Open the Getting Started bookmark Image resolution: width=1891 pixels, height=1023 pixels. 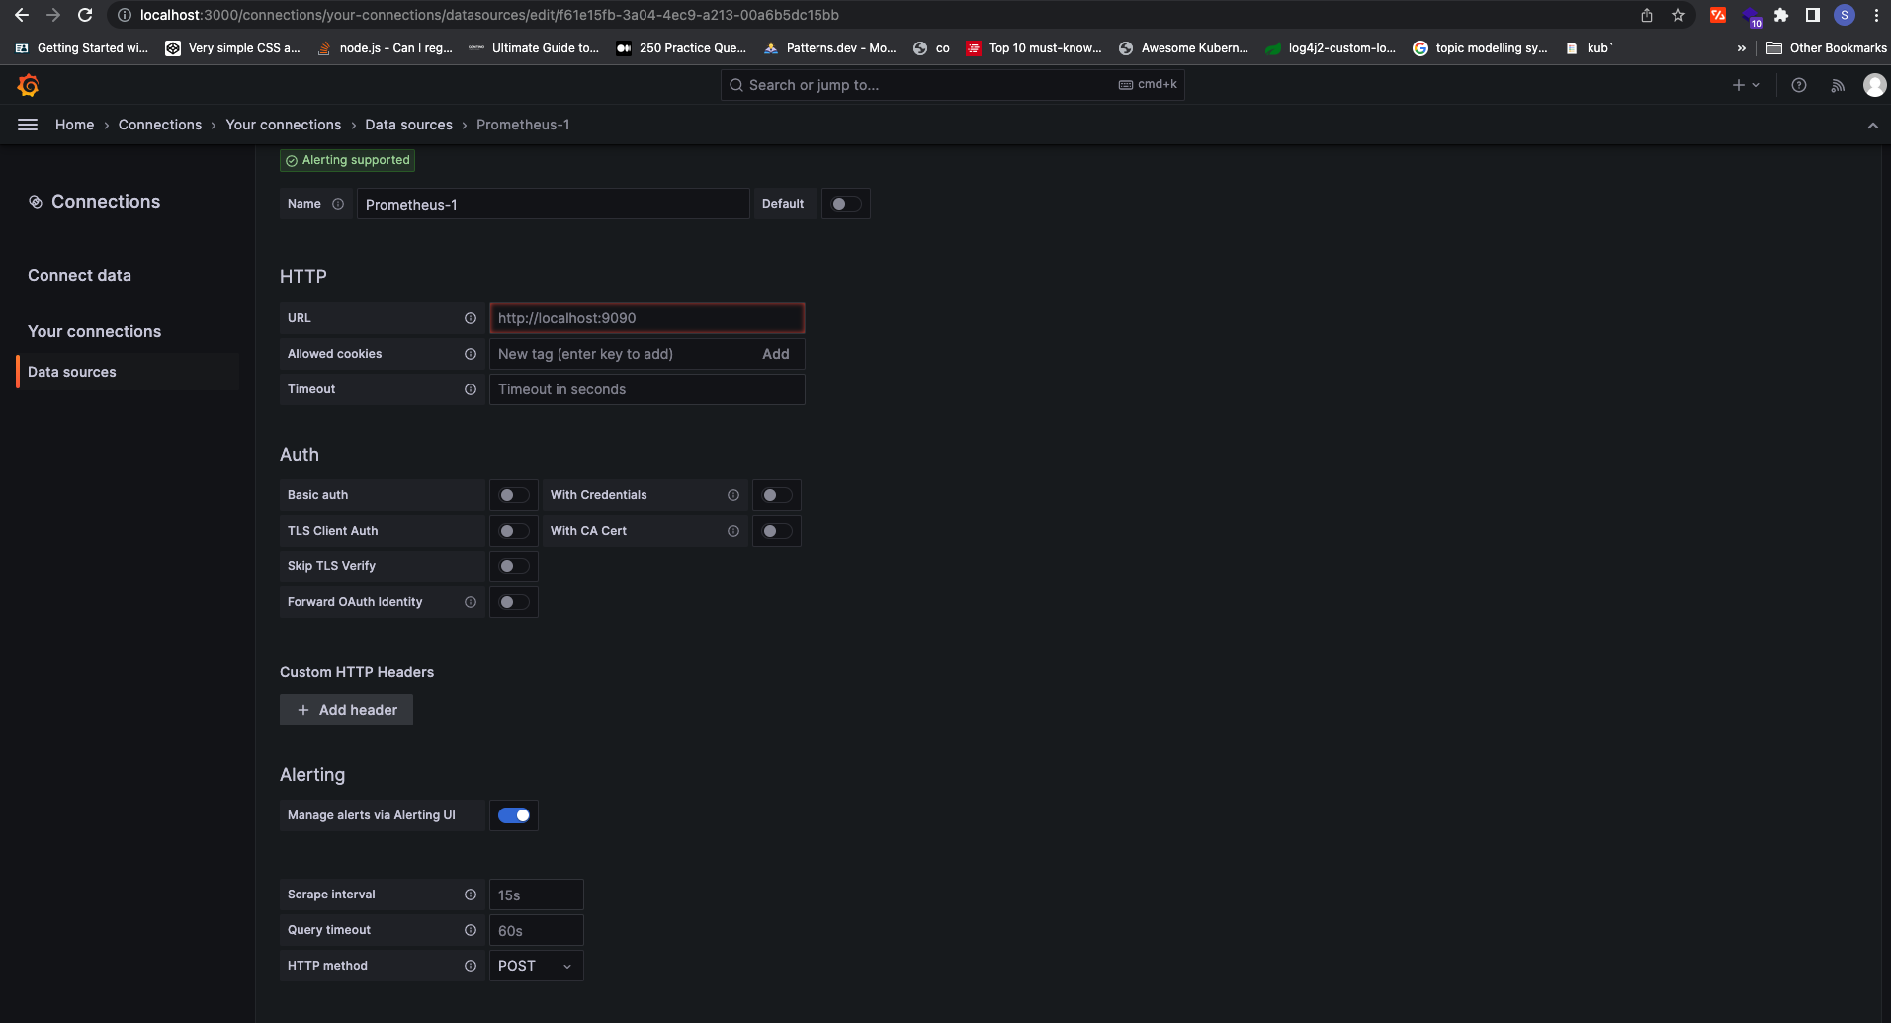coord(82,48)
